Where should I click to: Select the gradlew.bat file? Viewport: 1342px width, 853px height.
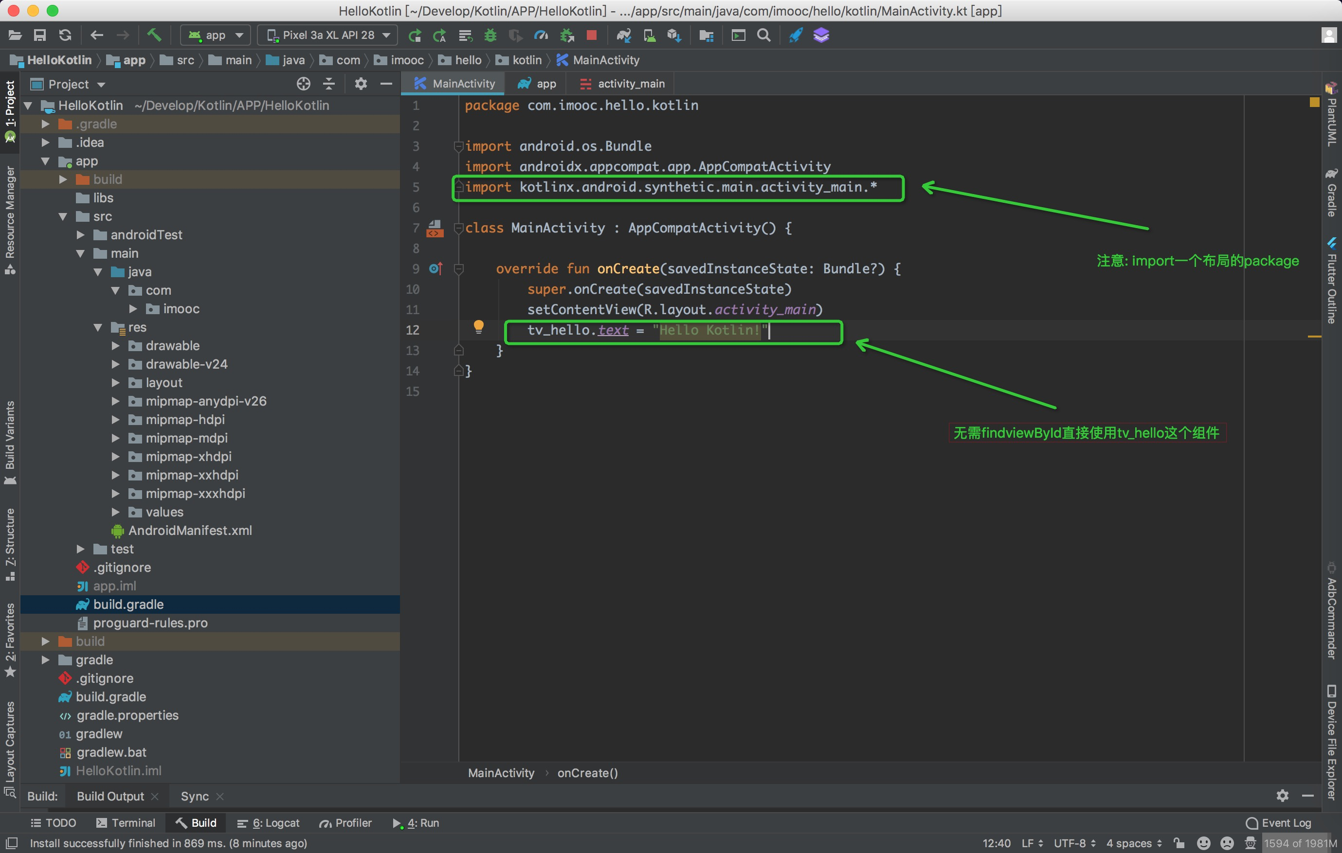(x=111, y=752)
